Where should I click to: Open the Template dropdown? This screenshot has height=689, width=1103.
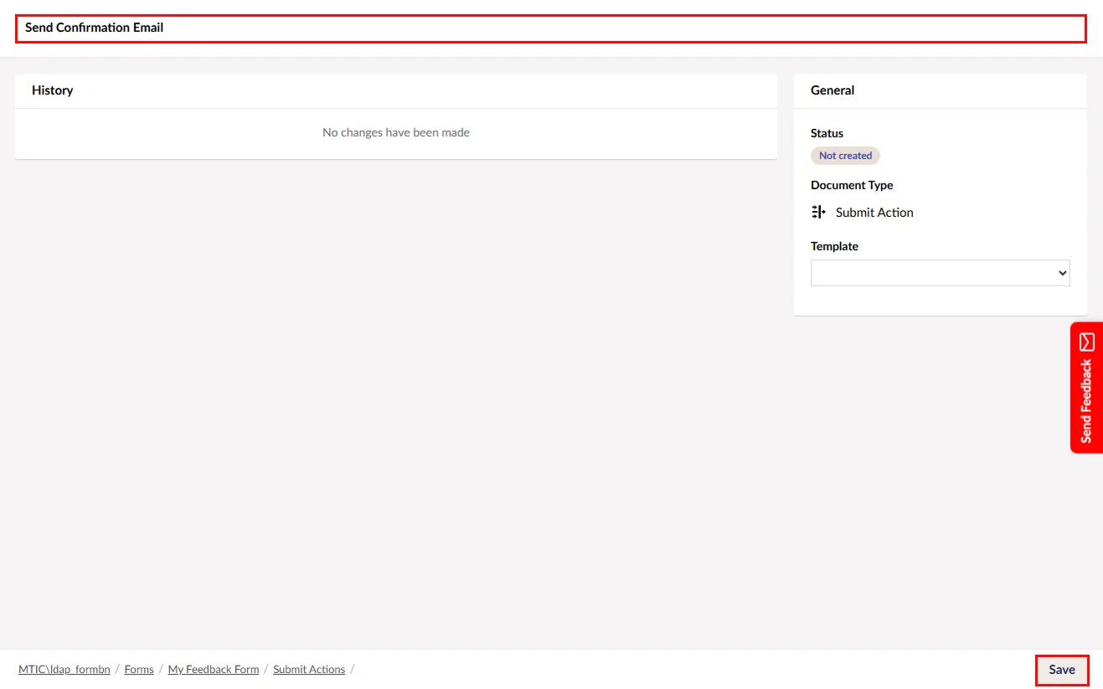pos(940,273)
